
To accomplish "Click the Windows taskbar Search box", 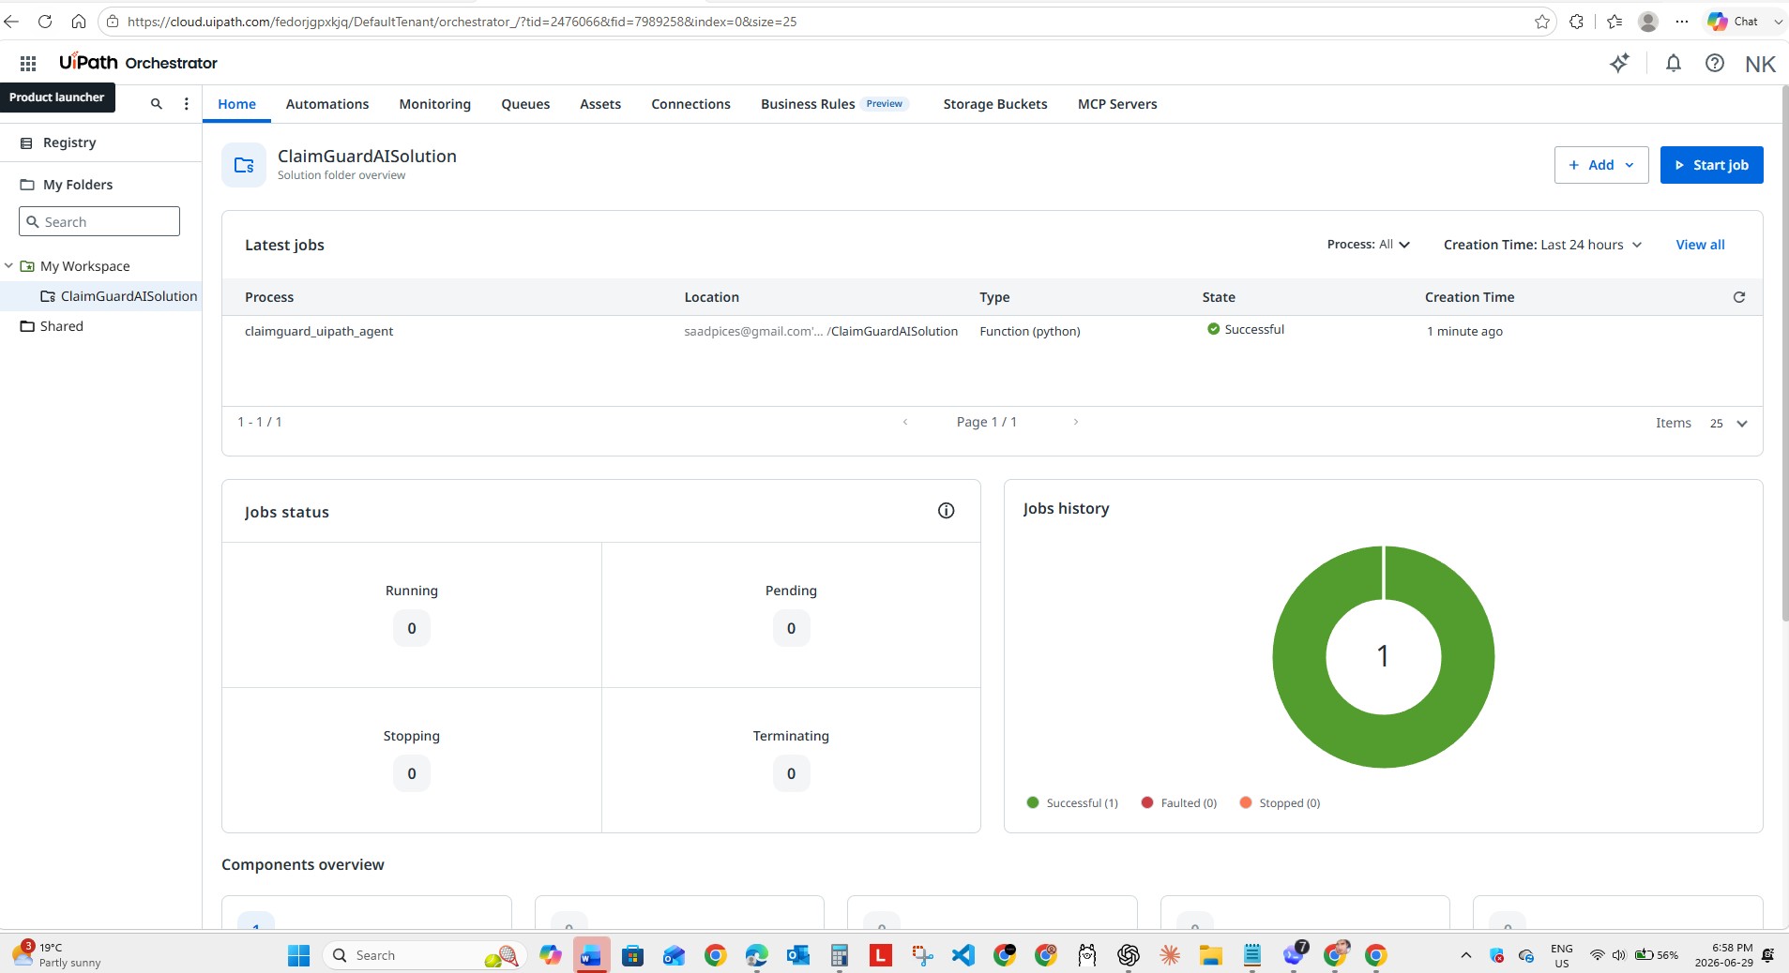I will (423, 955).
